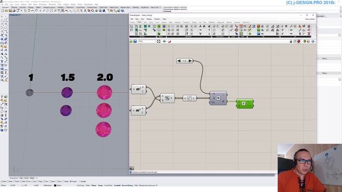The height and width of the screenshot is (192, 342).
Task: Click Grasshopper green Open File icon
Action: click(131, 41)
